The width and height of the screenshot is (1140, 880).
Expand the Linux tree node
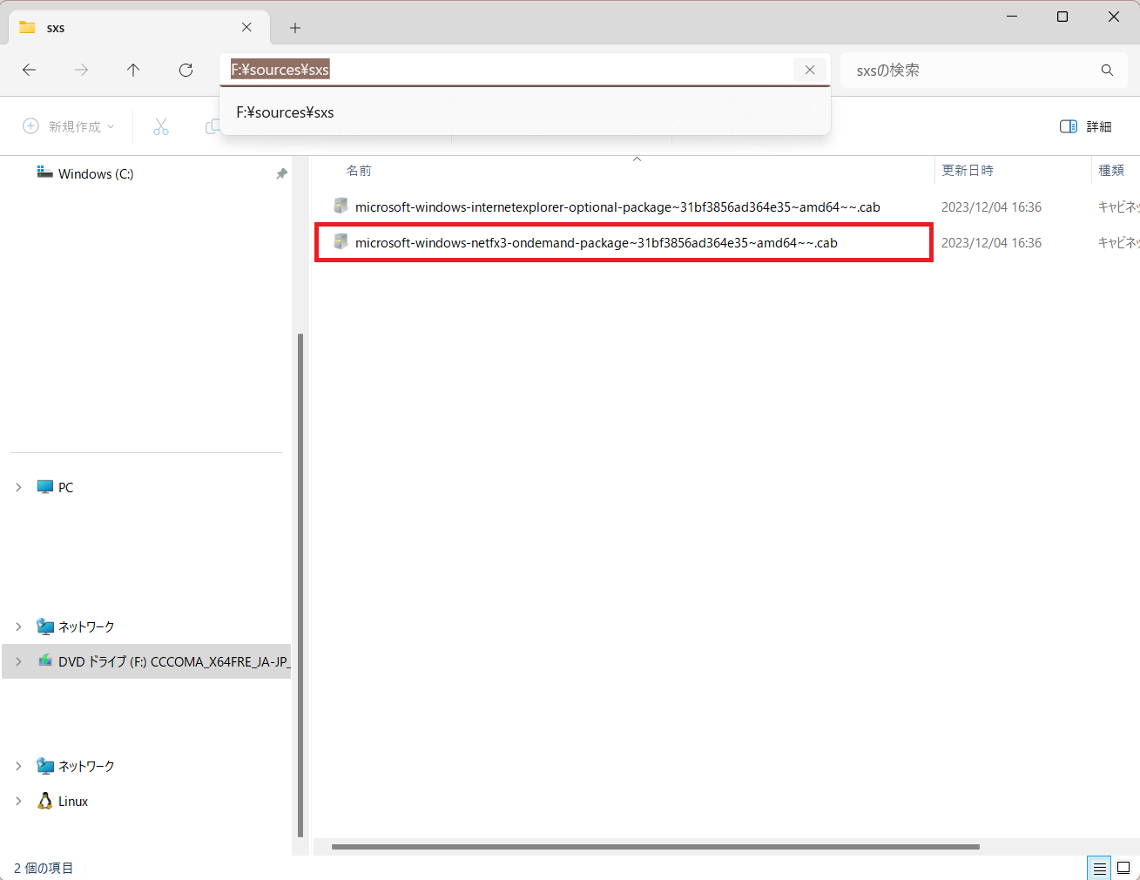[18, 801]
